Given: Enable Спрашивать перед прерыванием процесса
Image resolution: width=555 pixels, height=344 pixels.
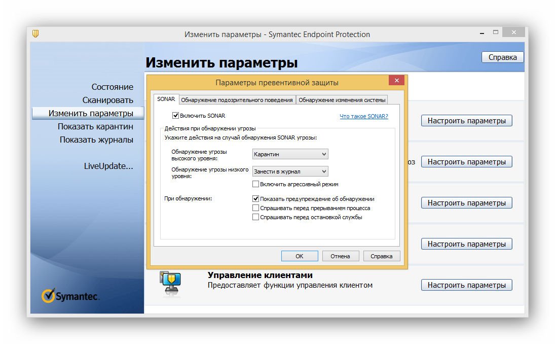Looking at the screenshot, I should [x=256, y=208].
